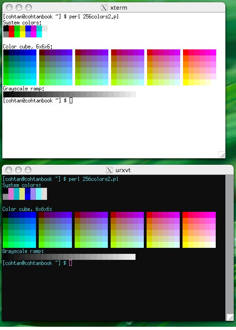
Task: Minimize the urxvt window using its middle button
Action: pyautogui.click(x=18, y=170)
